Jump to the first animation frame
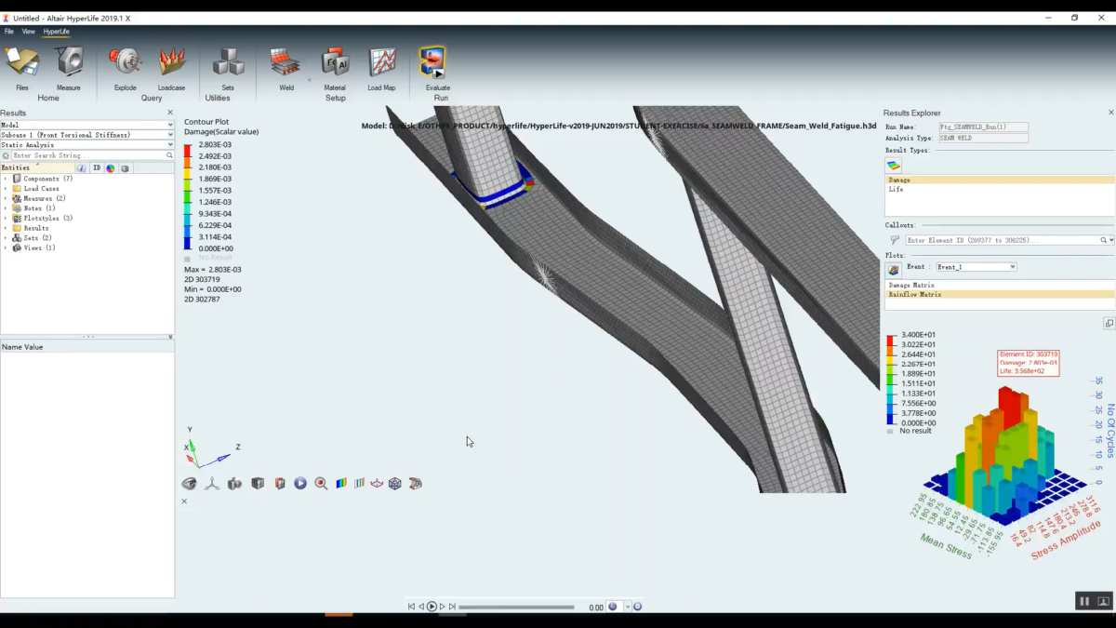This screenshot has height=628, width=1116. [x=411, y=607]
